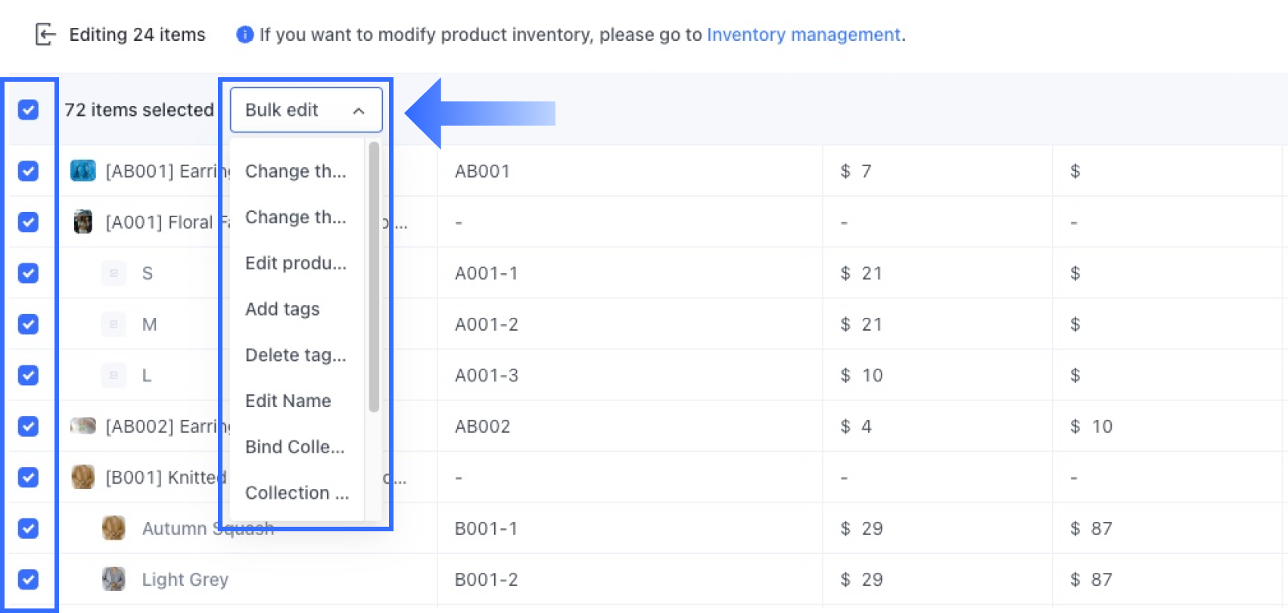Click the A001 Floral product thumbnail
The width and height of the screenshot is (1288, 613).
(x=83, y=222)
